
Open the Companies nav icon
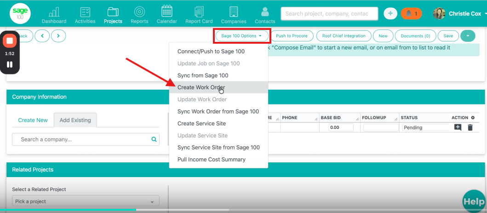(x=234, y=16)
